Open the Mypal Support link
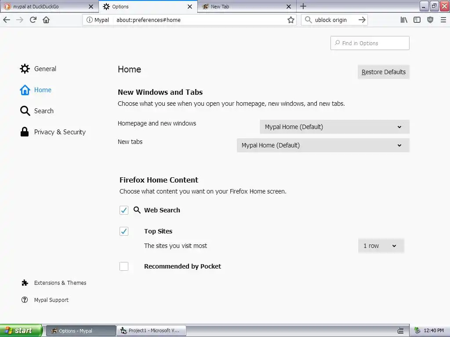The height and width of the screenshot is (337, 450). pyautogui.click(x=45, y=300)
